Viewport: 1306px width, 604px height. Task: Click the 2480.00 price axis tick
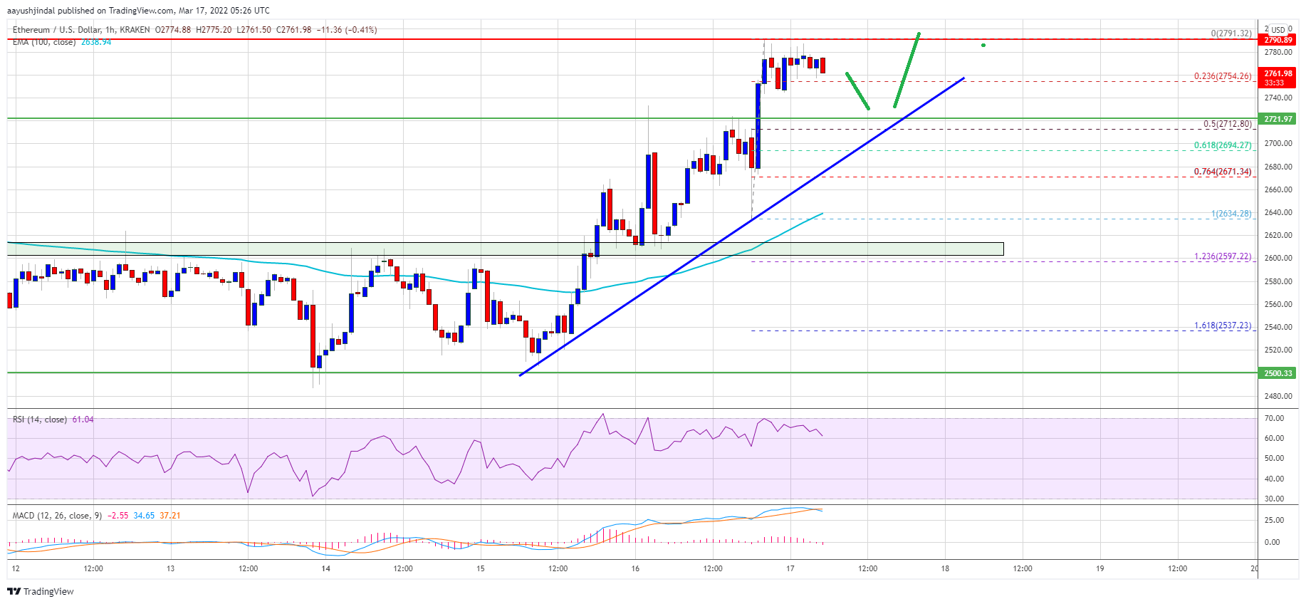coord(1278,396)
